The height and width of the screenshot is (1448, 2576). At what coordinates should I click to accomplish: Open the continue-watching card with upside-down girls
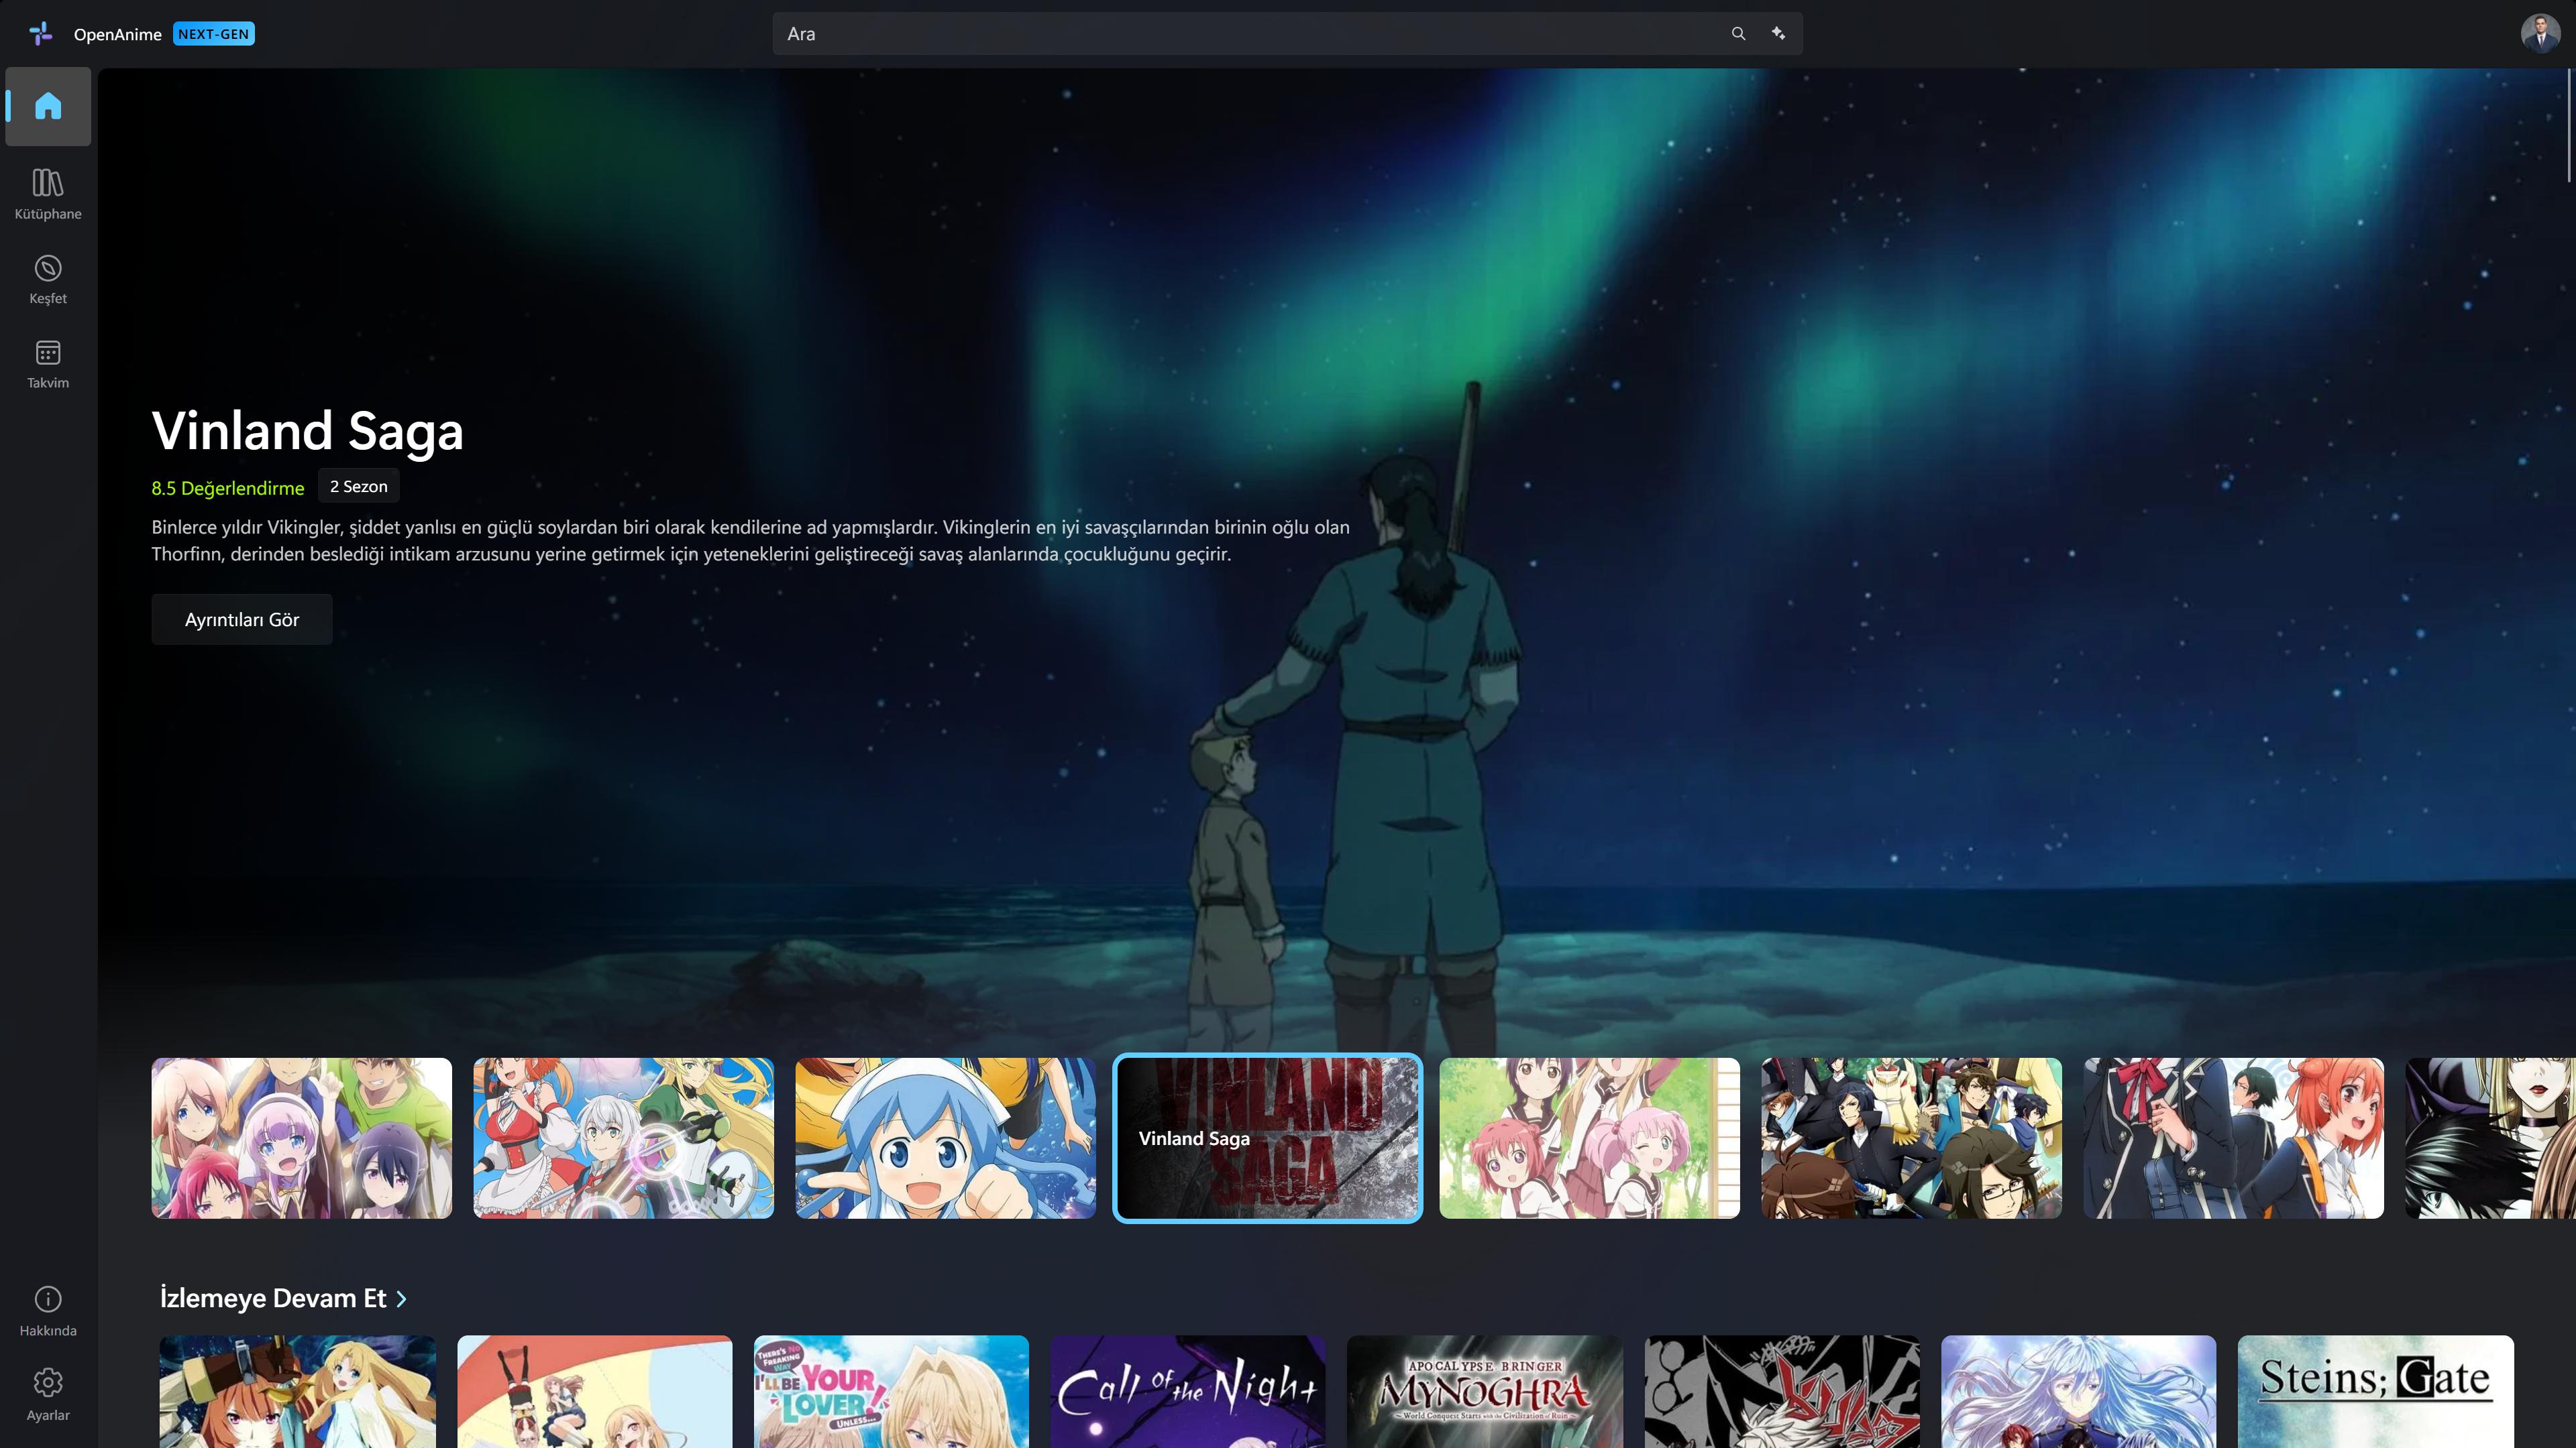pos(595,1391)
